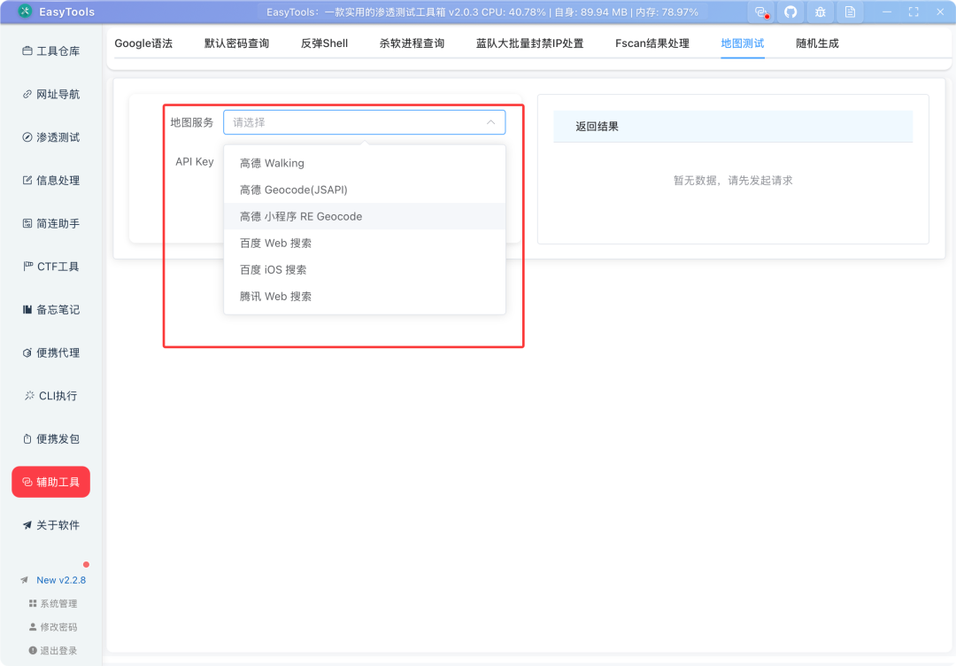The image size is (956, 666).
Task: Choose 高德 Walking from the dropdown list
Action: pyautogui.click(x=365, y=164)
